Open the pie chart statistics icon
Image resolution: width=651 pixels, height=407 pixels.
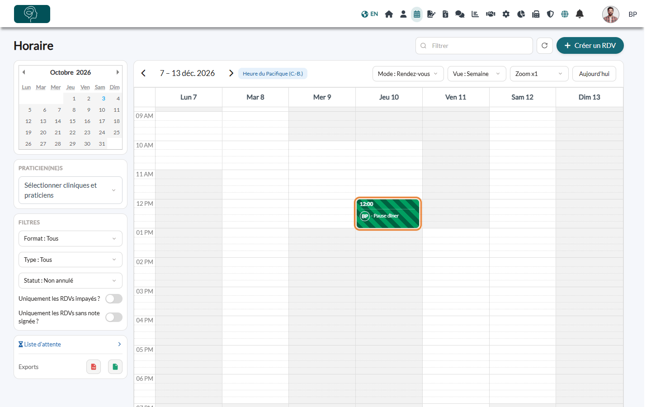tap(521, 14)
